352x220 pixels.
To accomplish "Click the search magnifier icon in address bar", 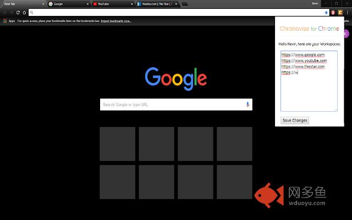I will (x=32, y=13).
